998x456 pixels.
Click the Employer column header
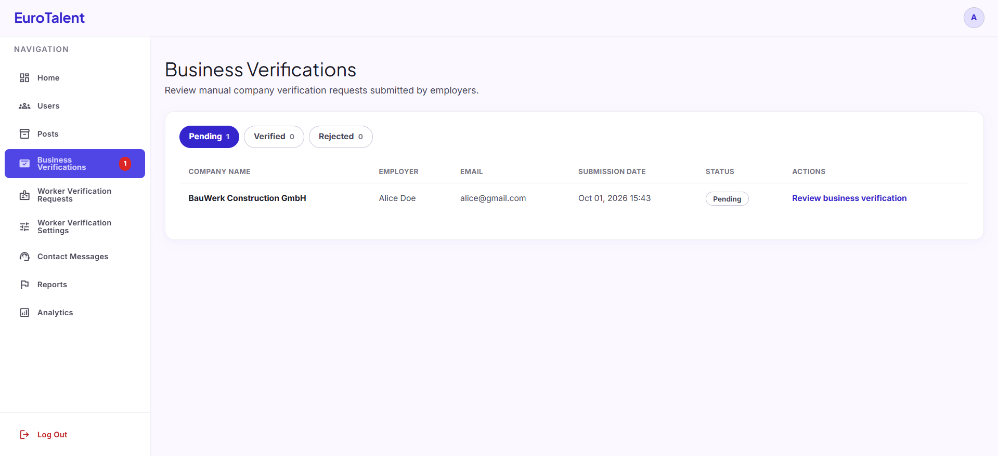pos(398,171)
